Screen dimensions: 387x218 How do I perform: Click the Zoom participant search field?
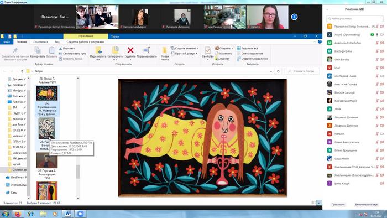pyautogui.click(x=355, y=18)
